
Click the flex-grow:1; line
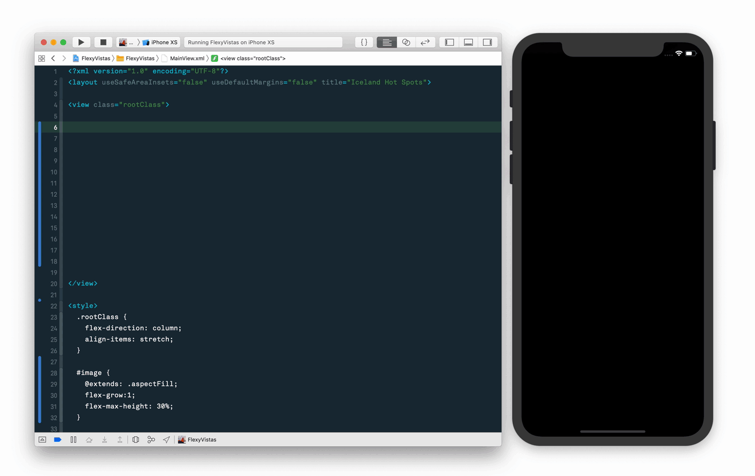pyautogui.click(x=110, y=395)
